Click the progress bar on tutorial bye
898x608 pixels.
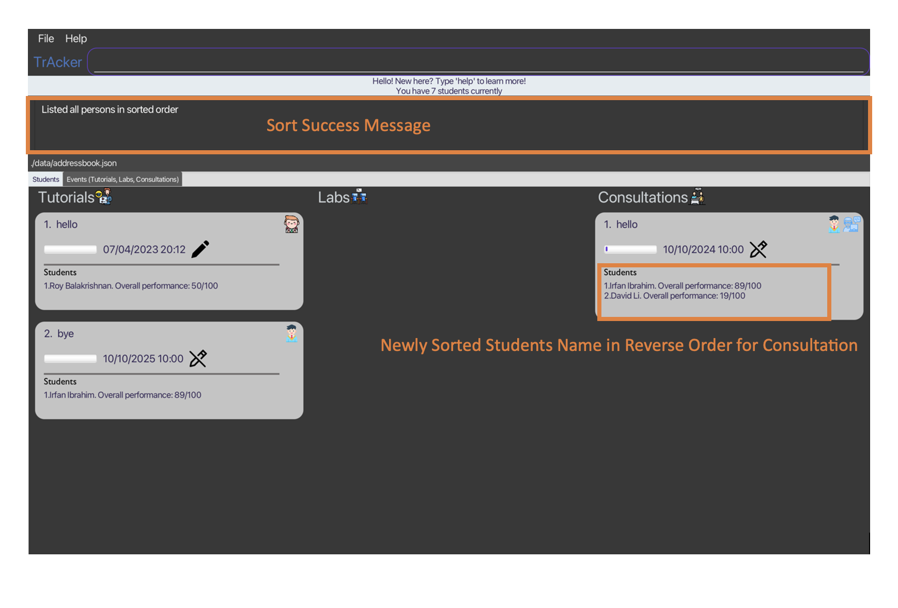[70, 359]
